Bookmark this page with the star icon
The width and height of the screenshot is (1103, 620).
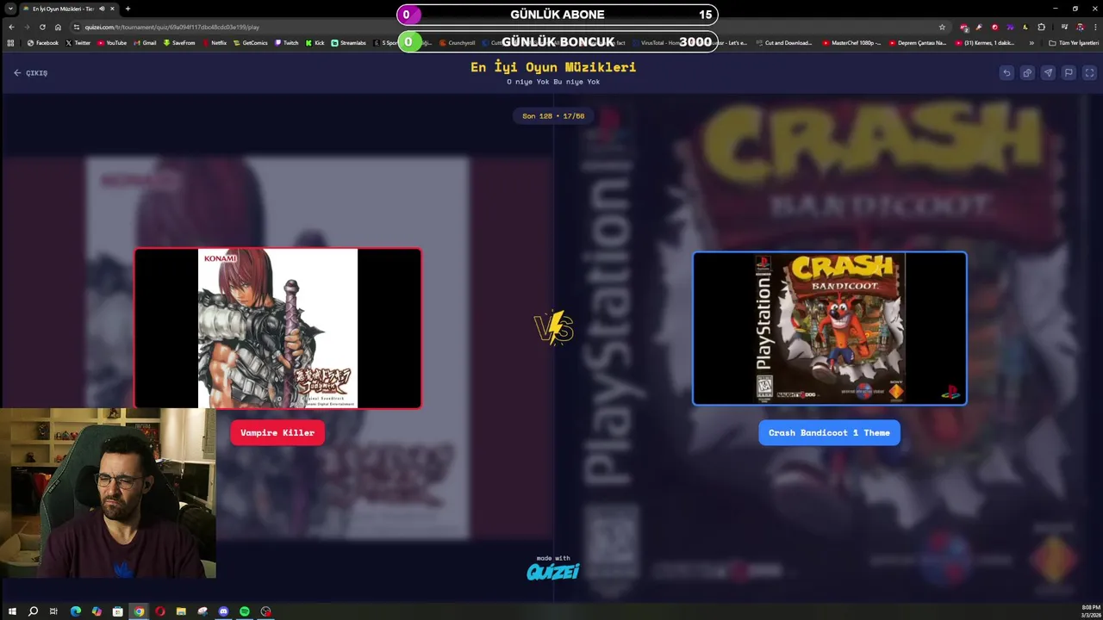[x=942, y=27]
